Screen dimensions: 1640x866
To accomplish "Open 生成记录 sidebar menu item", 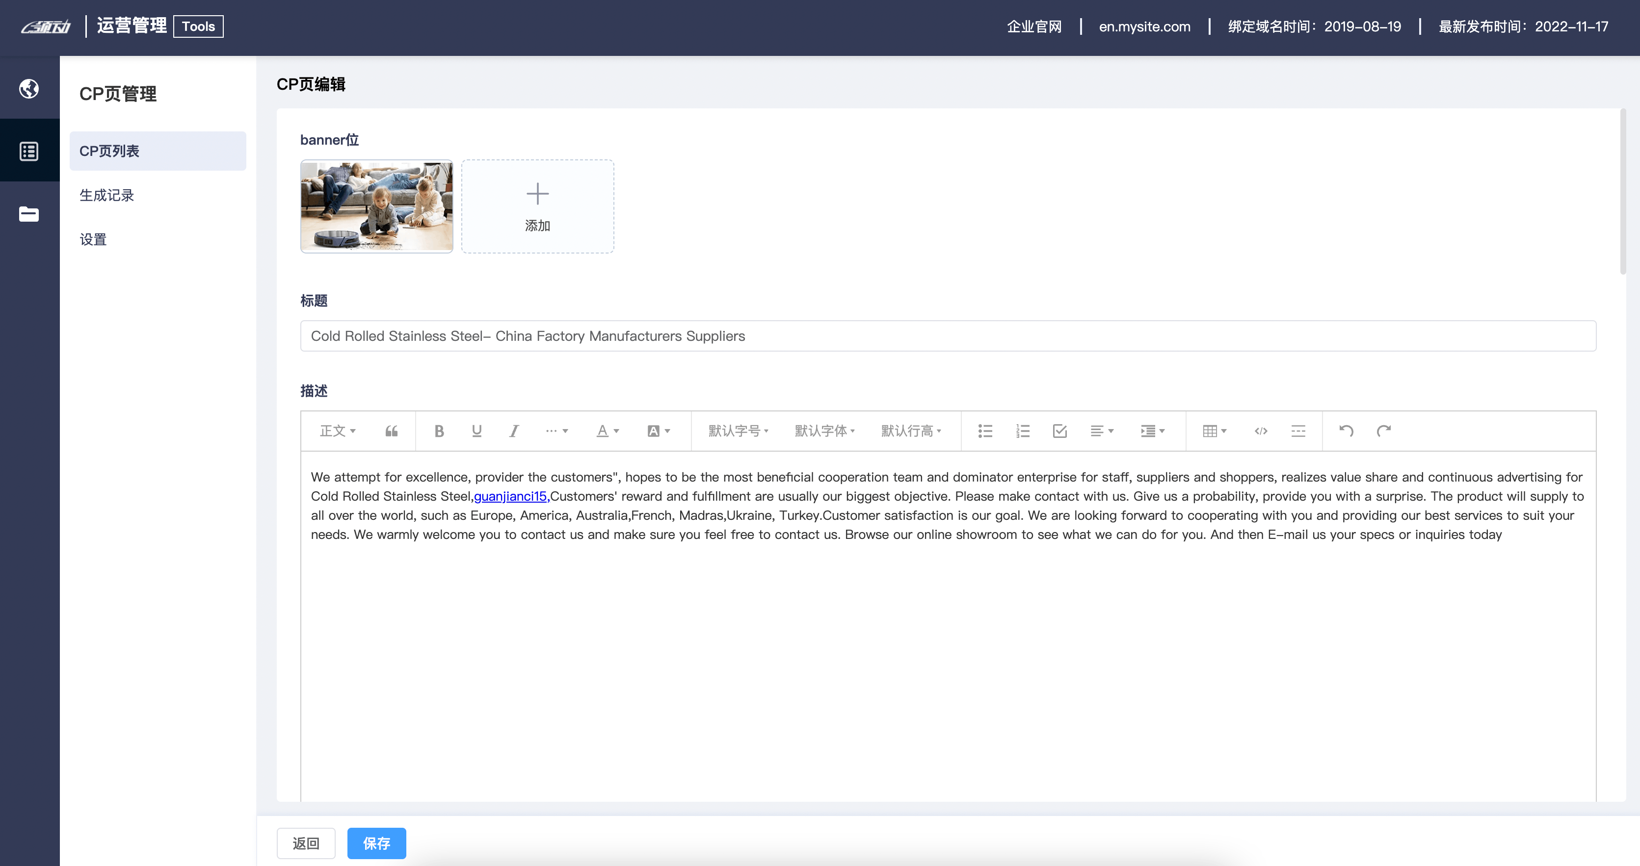I will point(107,195).
